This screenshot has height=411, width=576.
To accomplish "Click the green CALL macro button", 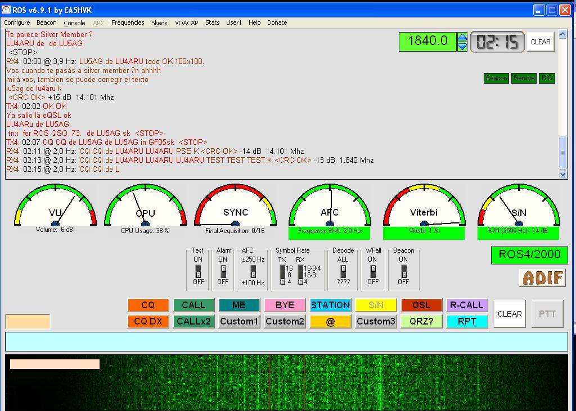I will 193,305.
